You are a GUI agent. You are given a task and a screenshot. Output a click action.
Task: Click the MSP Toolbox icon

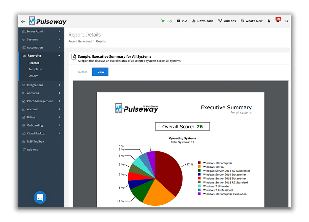(x=24, y=142)
